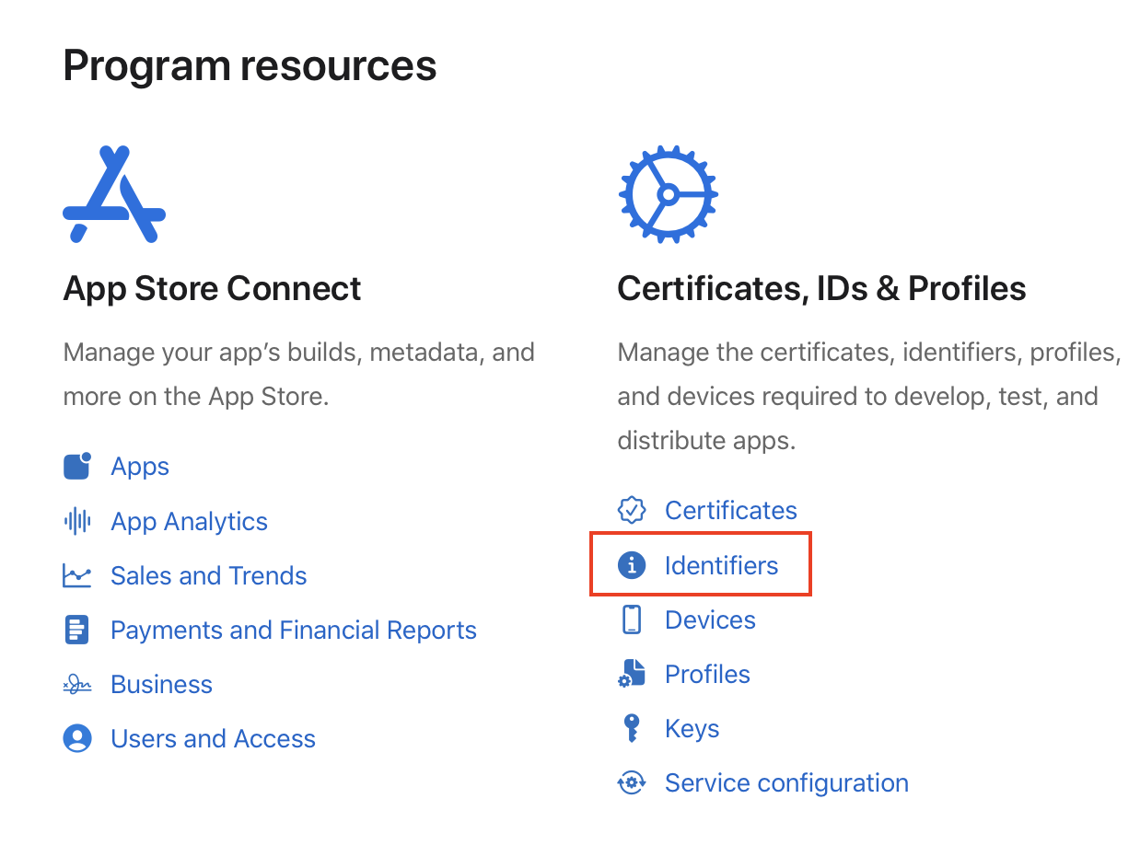The image size is (1140, 845).
Task: Click the Certificates, IDs & Profiles gear icon
Action: (x=669, y=193)
